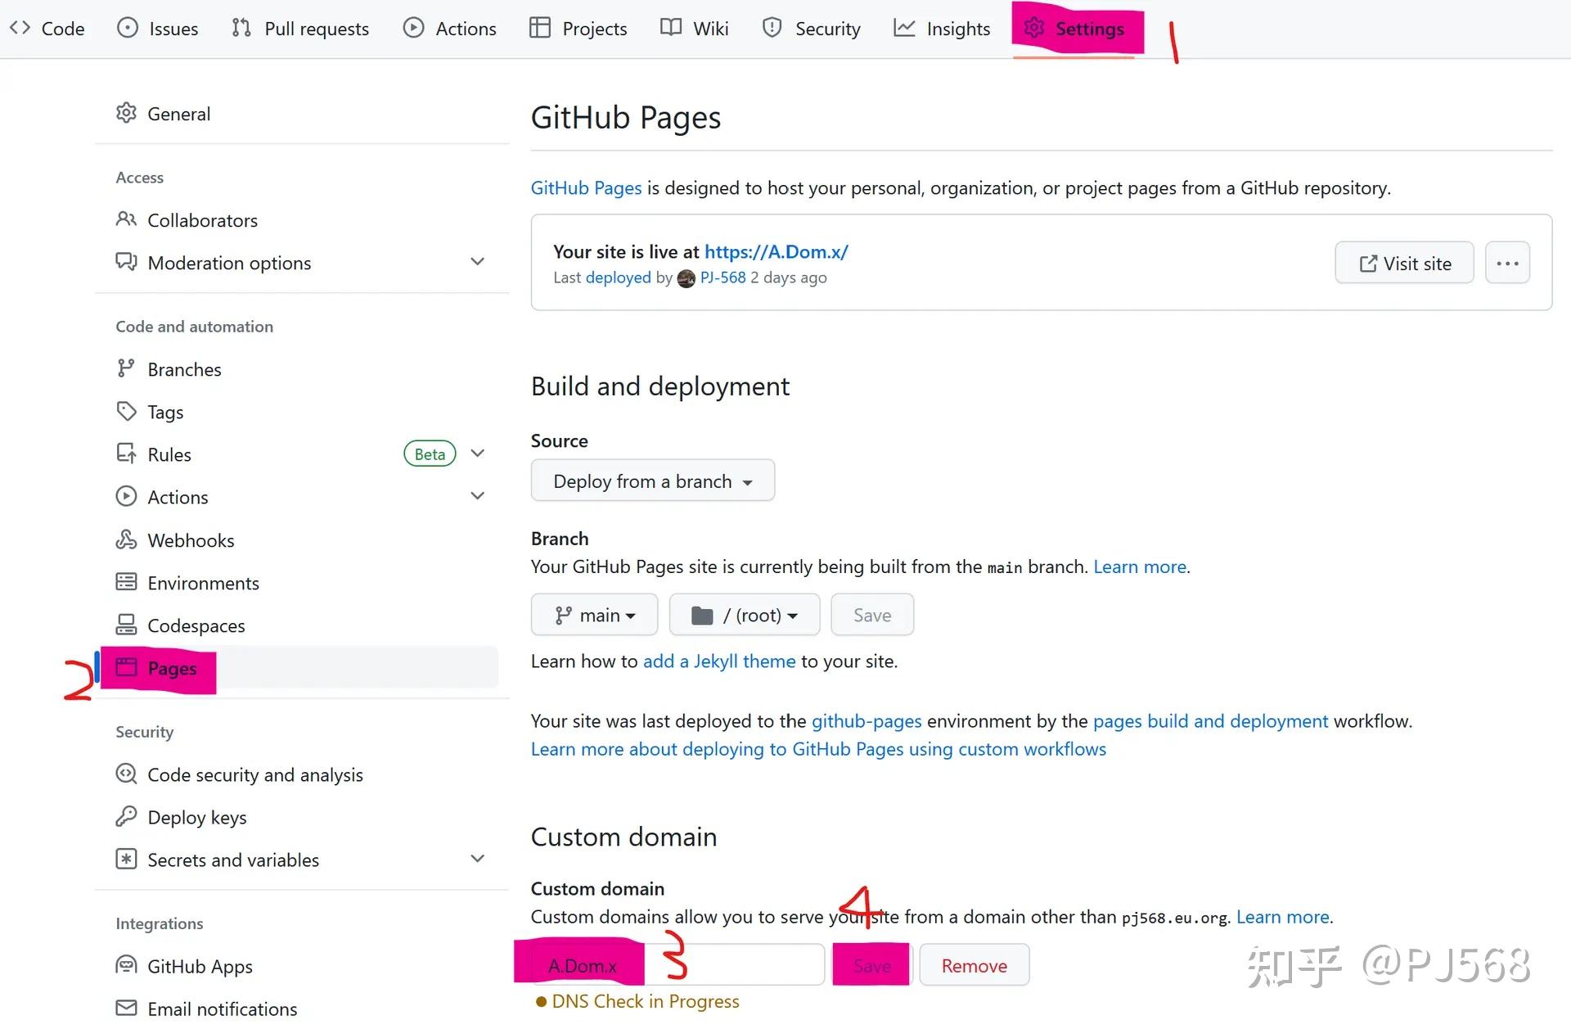The height and width of the screenshot is (1029, 1571).
Task: Click the Remove custom domain button
Action: 973,964
